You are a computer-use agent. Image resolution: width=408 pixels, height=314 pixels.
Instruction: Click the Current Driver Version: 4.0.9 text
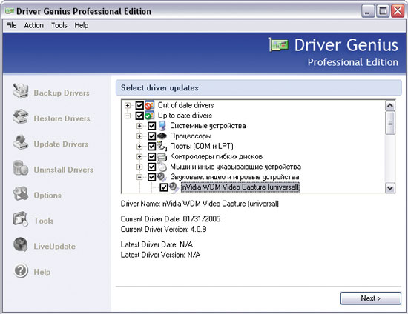point(164,229)
